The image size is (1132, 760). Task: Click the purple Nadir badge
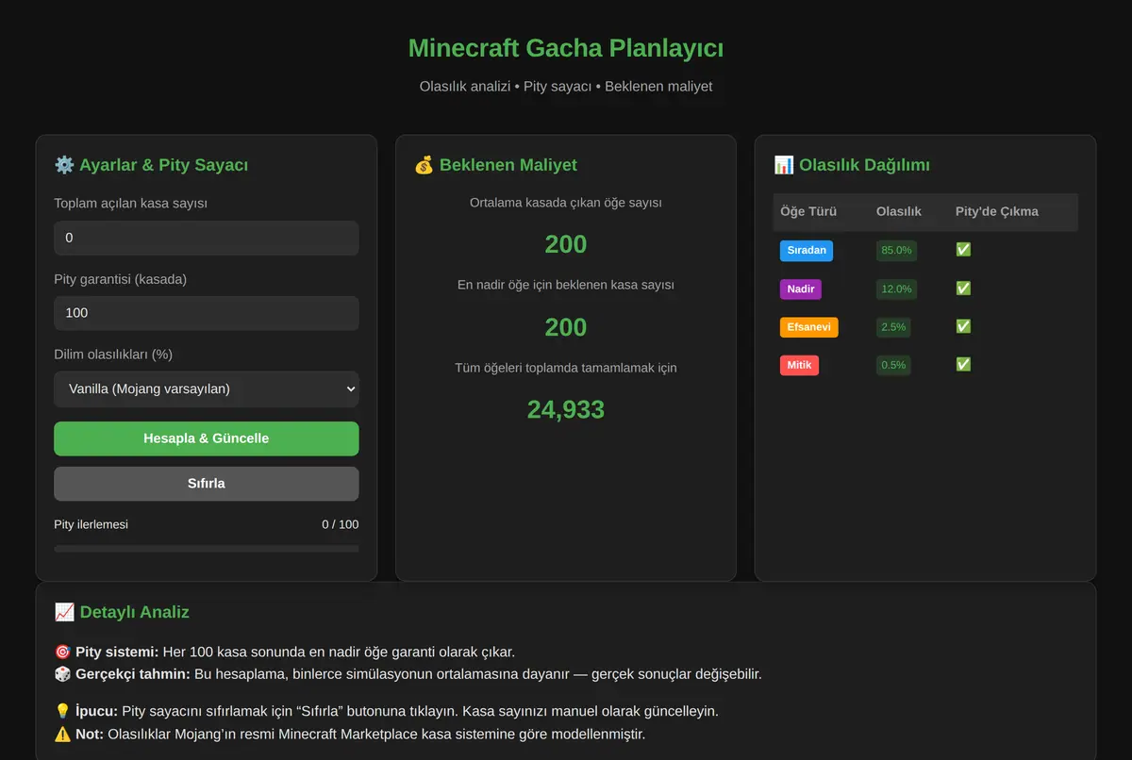point(801,289)
